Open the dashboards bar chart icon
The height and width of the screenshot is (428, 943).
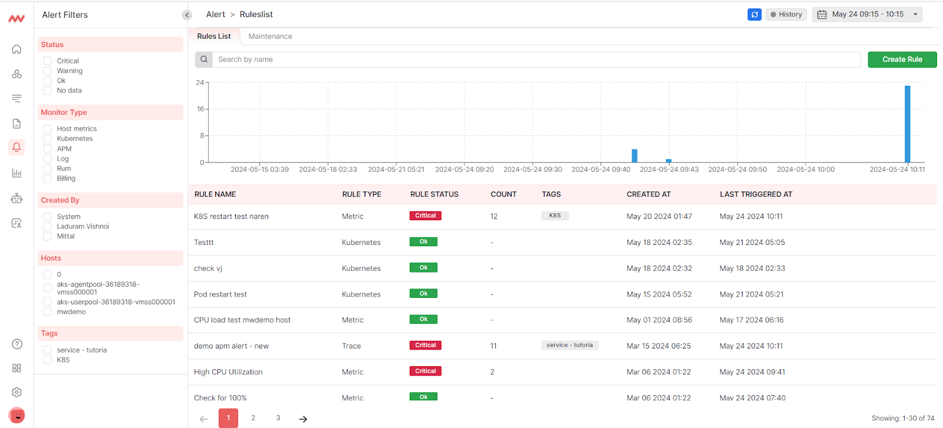[17, 173]
